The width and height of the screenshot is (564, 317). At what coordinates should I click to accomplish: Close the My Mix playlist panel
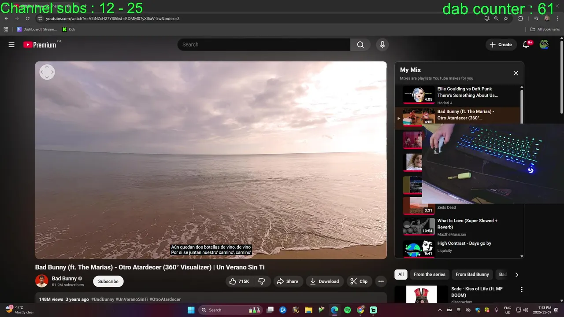516,73
